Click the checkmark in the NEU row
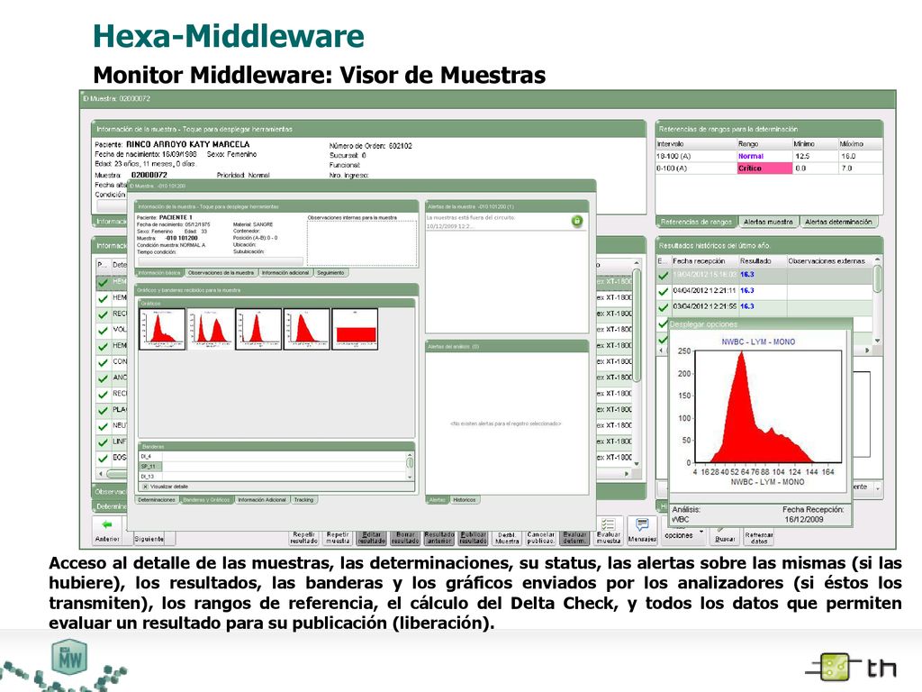Image resolution: width=922 pixels, height=692 pixels. point(103,426)
